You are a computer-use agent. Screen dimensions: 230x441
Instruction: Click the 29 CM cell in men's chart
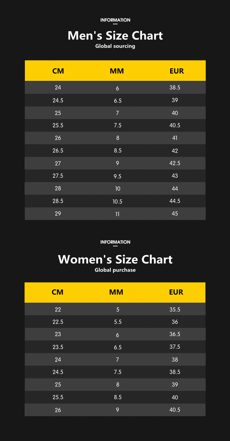58,213
